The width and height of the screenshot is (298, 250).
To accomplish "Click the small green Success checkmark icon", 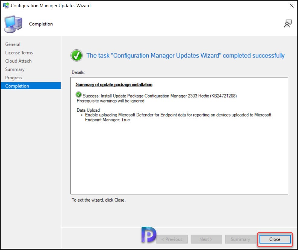I will pos(79,94).
